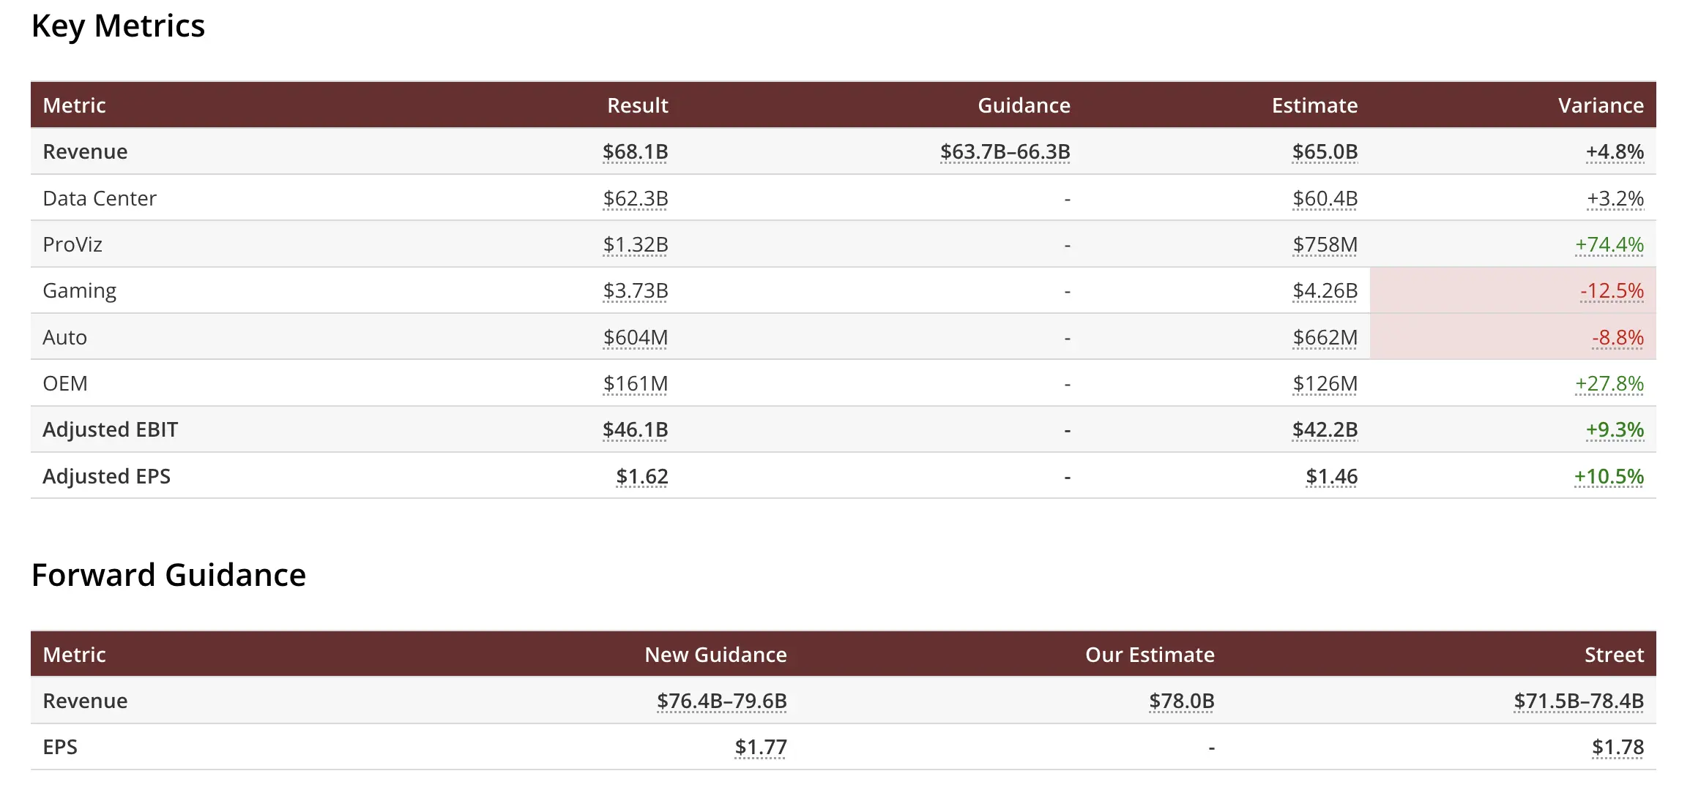
Task: Click the new EPS guidance $1.77
Action: coord(760,747)
